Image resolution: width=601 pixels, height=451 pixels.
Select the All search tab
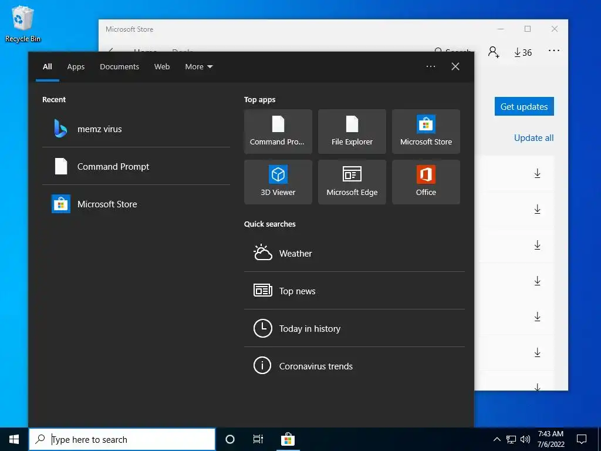(x=48, y=67)
